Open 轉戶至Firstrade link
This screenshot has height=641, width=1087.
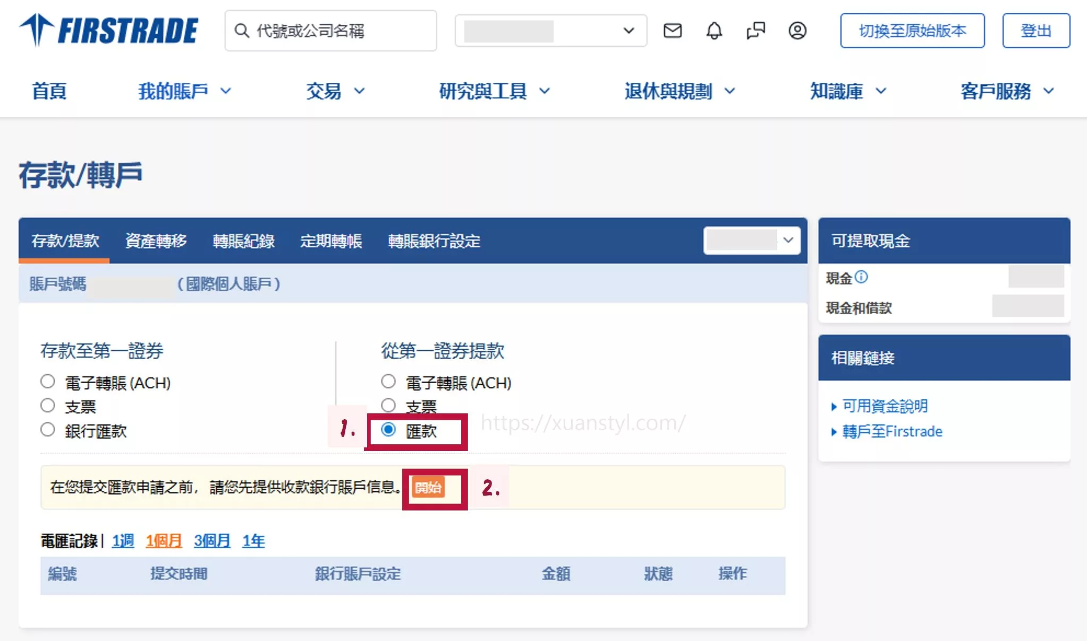(892, 431)
